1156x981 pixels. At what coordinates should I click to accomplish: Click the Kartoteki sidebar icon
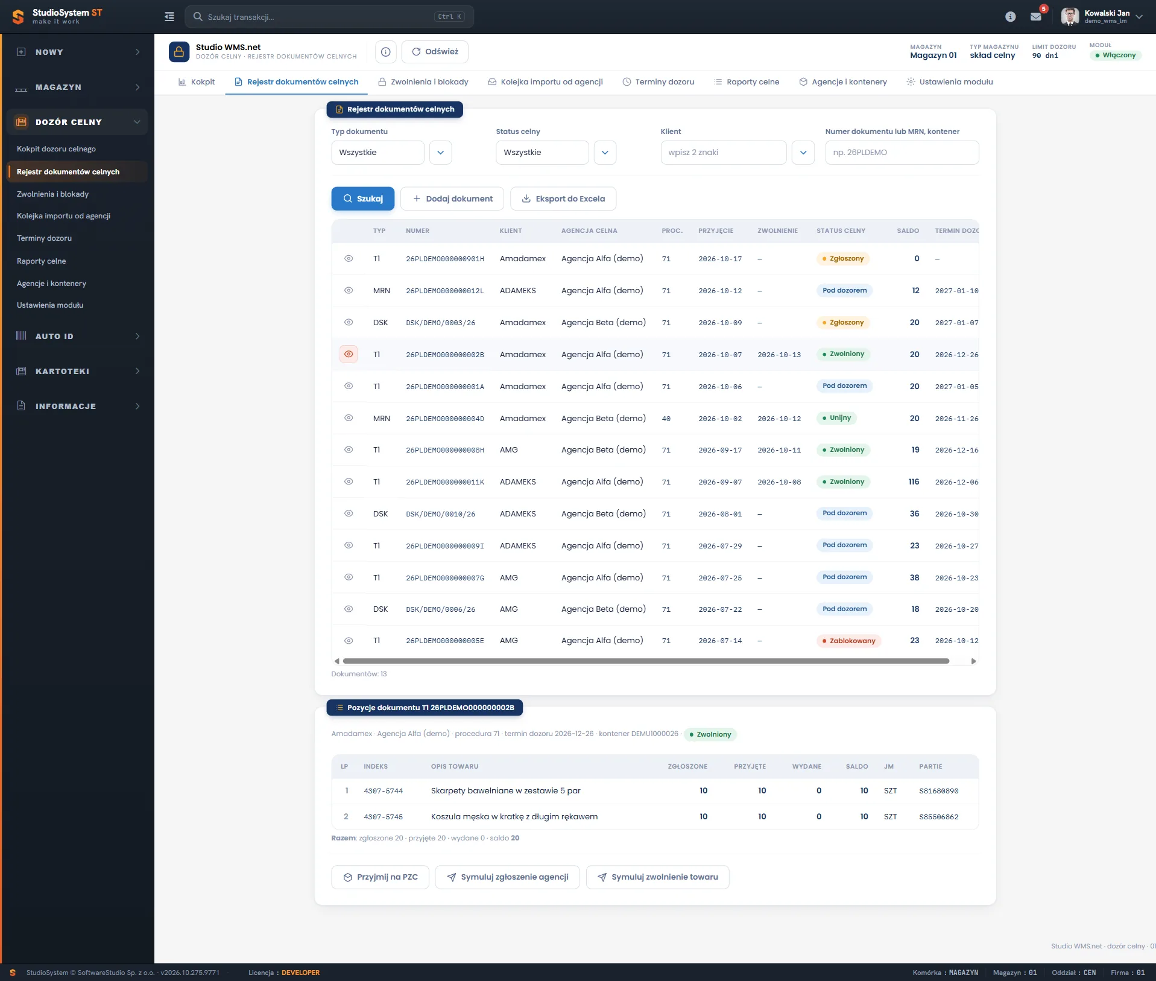click(x=21, y=371)
